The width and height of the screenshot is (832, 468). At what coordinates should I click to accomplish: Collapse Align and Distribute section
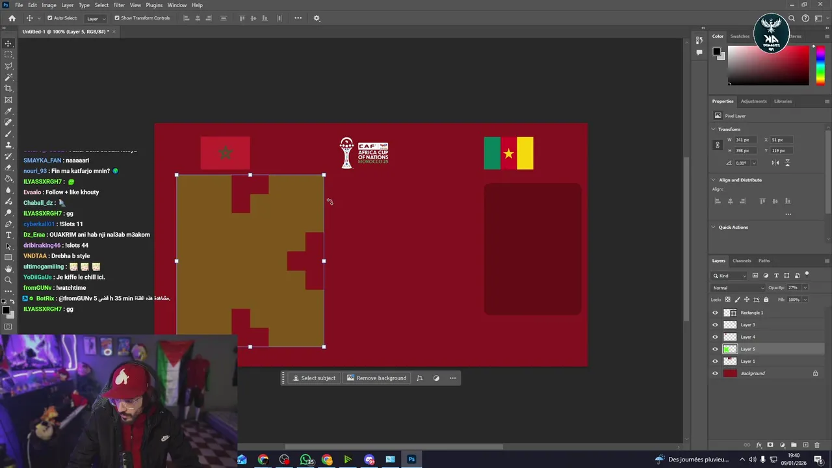coord(714,180)
